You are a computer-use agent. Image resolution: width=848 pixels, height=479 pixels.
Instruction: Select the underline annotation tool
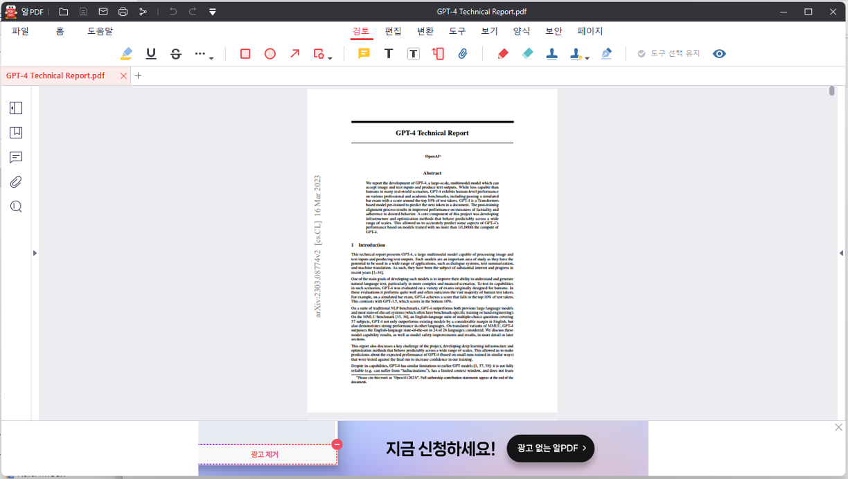(x=151, y=53)
